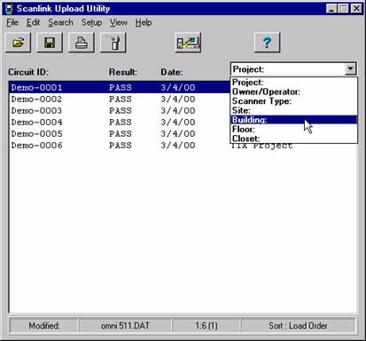
Task: Click the omni 511.DAT status bar field
Action: tap(125, 326)
